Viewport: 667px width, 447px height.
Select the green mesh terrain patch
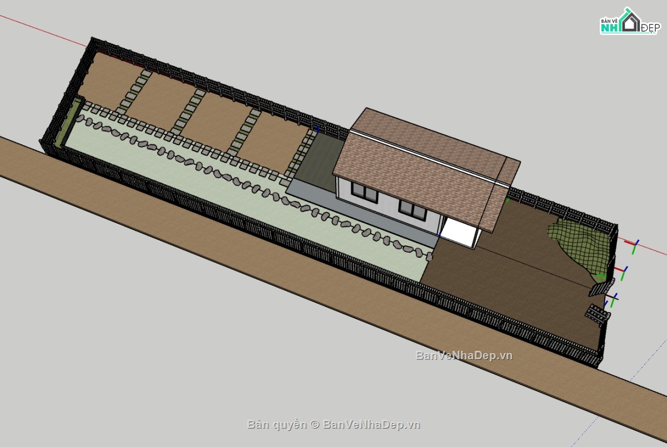[x=581, y=247]
